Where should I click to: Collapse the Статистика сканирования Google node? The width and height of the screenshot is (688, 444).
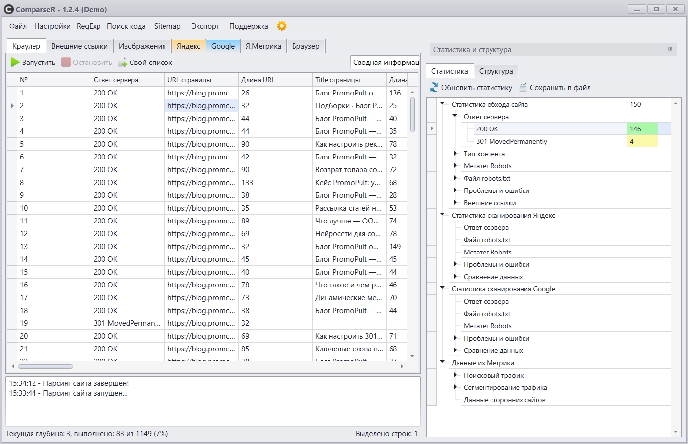tap(442, 288)
